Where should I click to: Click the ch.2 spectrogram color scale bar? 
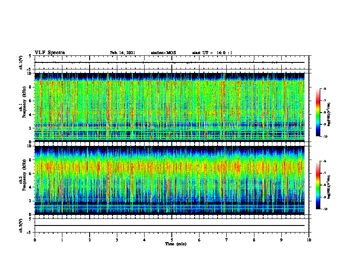pyautogui.click(x=318, y=185)
